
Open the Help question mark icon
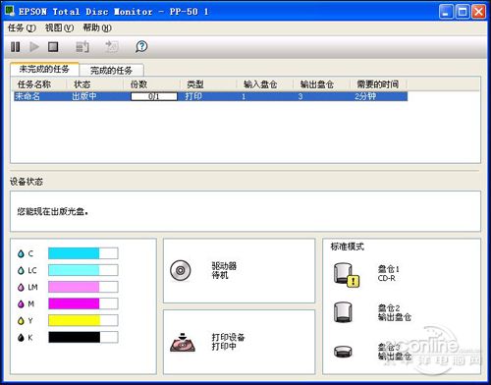tap(141, 46)
